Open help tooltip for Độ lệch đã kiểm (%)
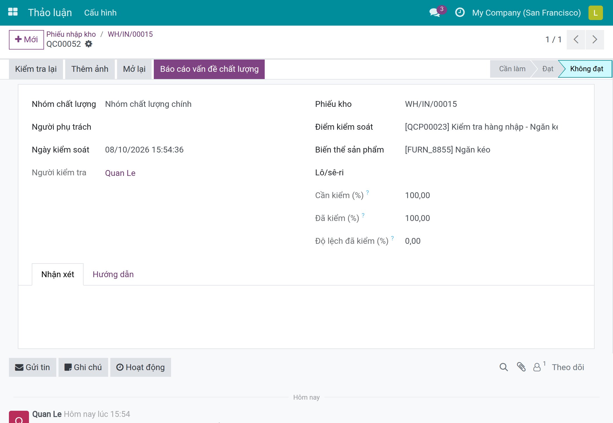This screenshot has height=423, width=613. pos(392,238)
